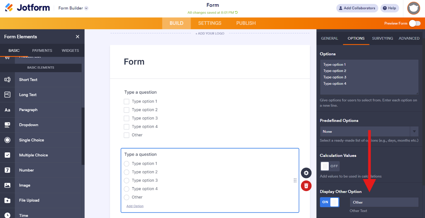Open the field properties gear
The height and width of the screenshot is (218, 425).
pos(306,173)
